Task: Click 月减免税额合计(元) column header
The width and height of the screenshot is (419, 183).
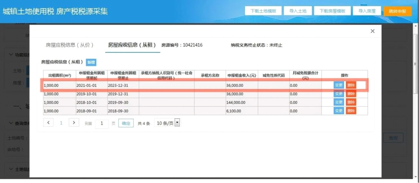Action: point(305,75)
